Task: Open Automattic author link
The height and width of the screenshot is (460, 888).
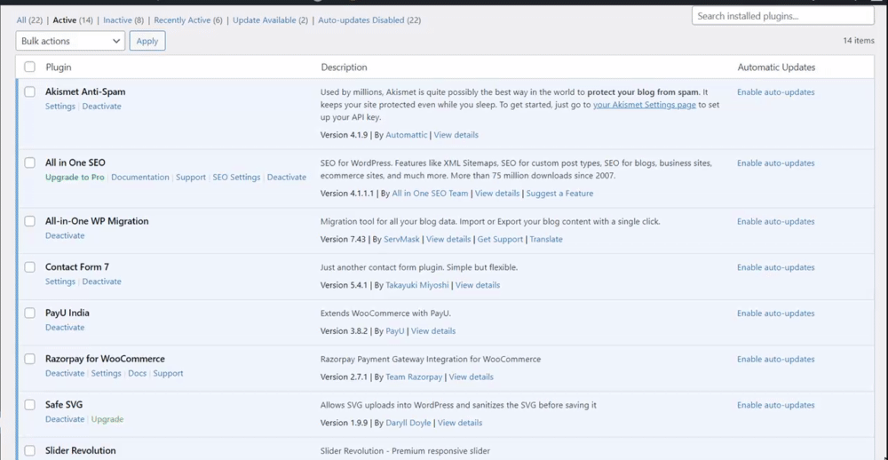Action: point(408,135)
